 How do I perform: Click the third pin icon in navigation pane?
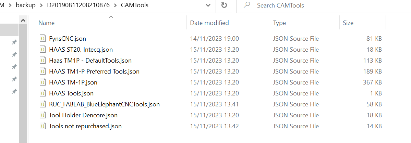14,67
